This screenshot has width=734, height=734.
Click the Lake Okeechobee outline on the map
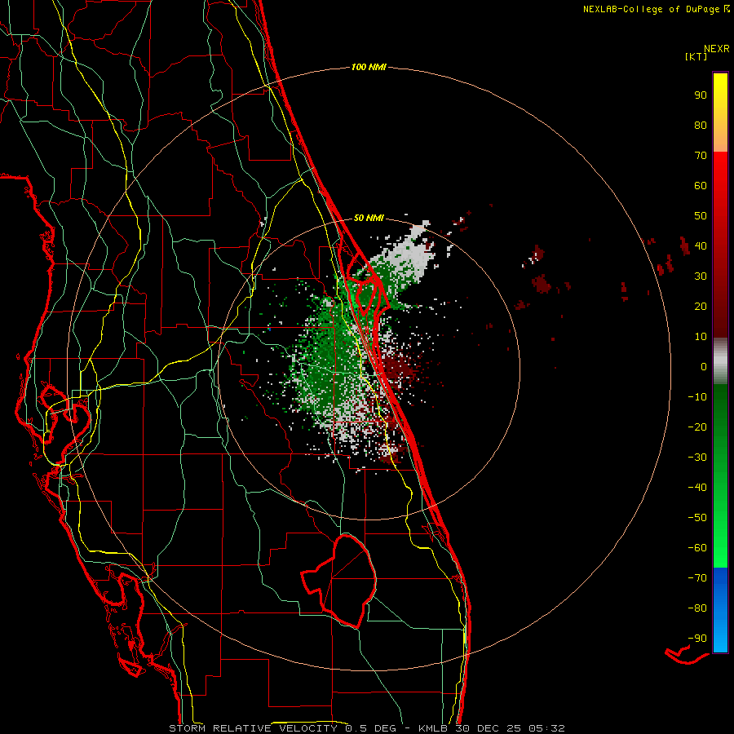click(339, 581)
